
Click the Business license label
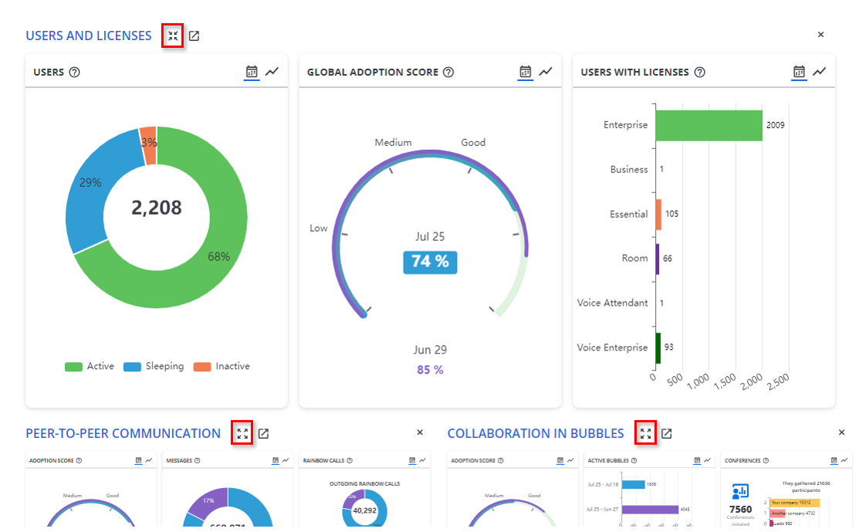(x=629, y=170)
